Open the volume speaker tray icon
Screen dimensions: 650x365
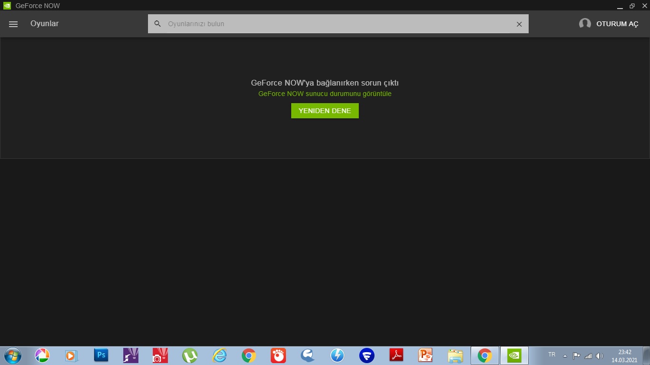click(600, 355)
